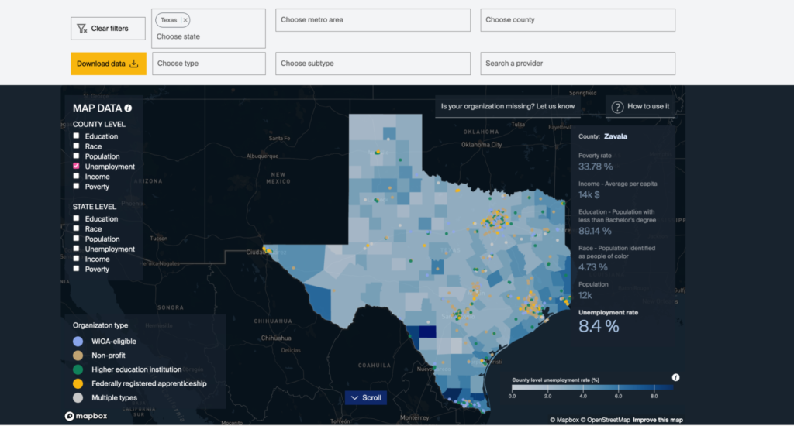This screenshot has width=794, height=426.
Task: Click the Santa Fe map label
Action: pyautogui.click(x=279, y=138)
